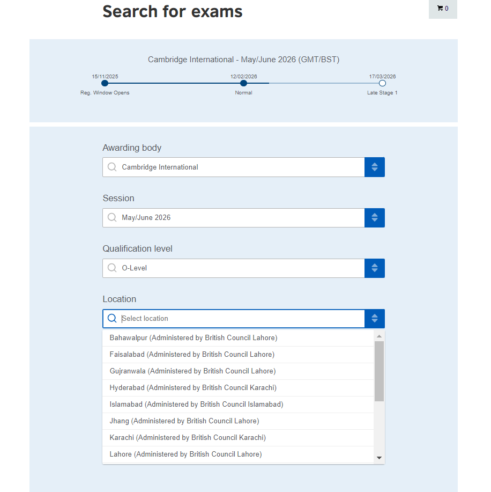The width and height of the screenshot is (491, 492).
Task: Select Islamabad location option
Action: tap(196, 405)
